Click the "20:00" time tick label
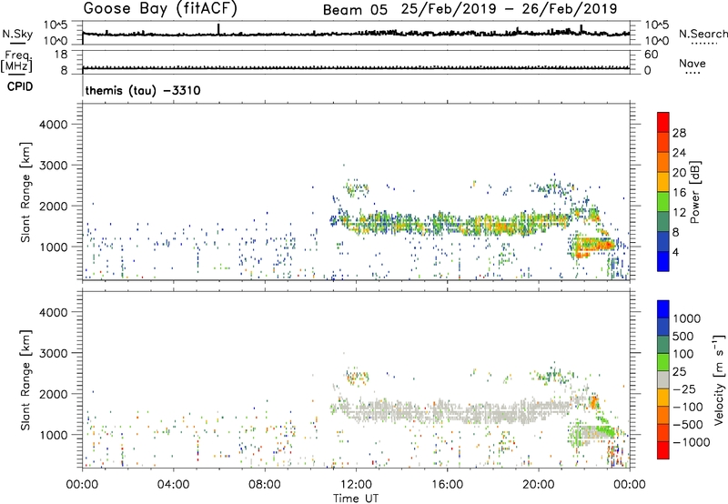 [539, 485]
